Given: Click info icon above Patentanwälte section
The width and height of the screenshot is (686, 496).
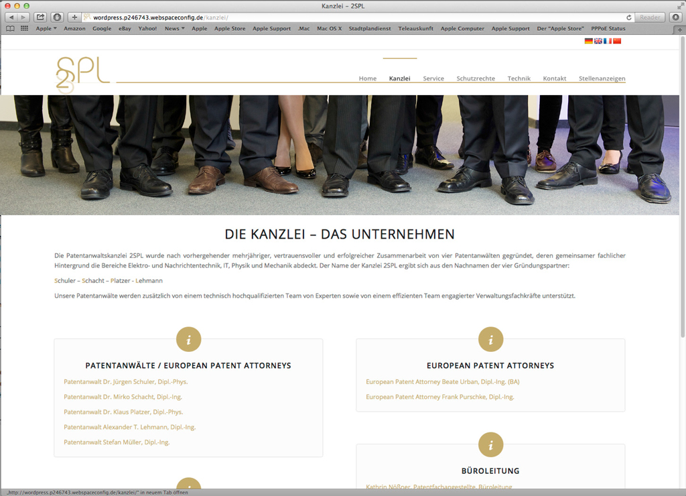Looking at the screenshot, I should pos(188,339).
